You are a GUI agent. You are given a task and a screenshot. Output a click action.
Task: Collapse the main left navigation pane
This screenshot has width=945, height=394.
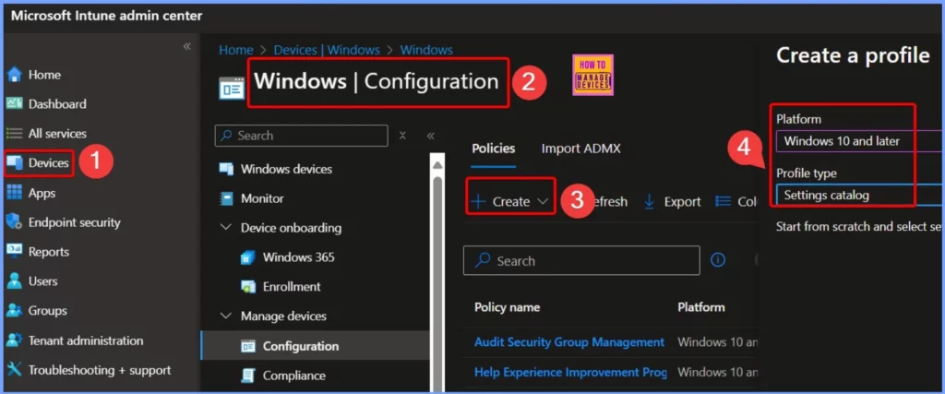186,47
